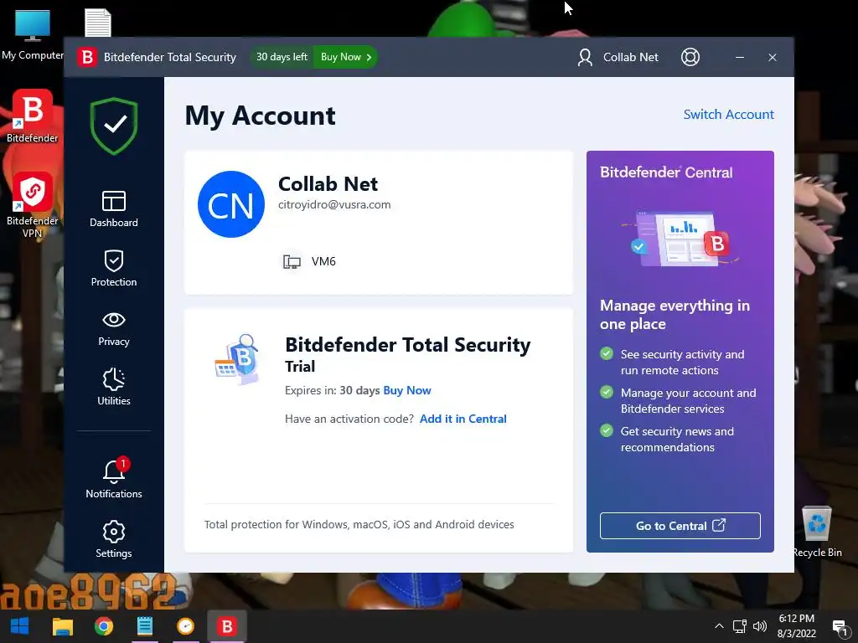Open the Windows Start menu
Viewport: 858px width, 643px height.
[20, 626]
